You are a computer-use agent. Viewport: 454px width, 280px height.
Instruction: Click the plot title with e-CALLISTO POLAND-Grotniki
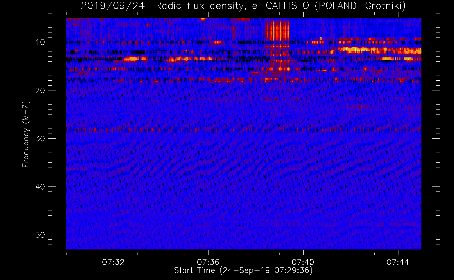point(243,6)
